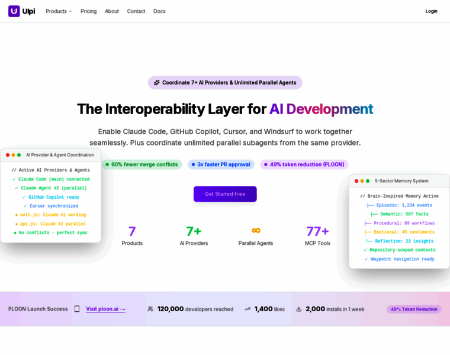Click the document icon next to PLOON Launch Success
The image size is (450, 355).
[x=77, y=309]
